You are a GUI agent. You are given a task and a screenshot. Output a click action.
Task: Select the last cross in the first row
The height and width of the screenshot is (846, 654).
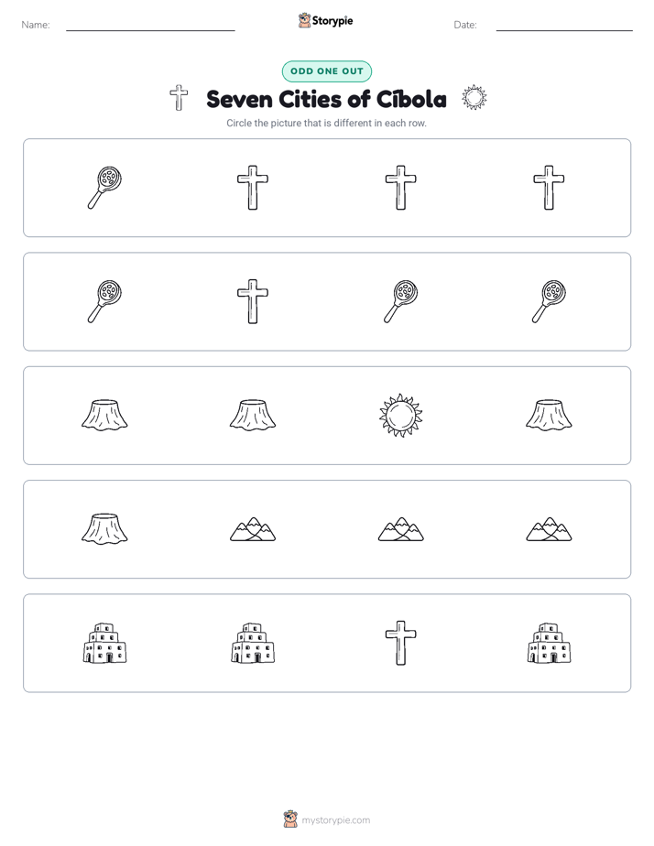pyautogui.click(x=549, y=188)
